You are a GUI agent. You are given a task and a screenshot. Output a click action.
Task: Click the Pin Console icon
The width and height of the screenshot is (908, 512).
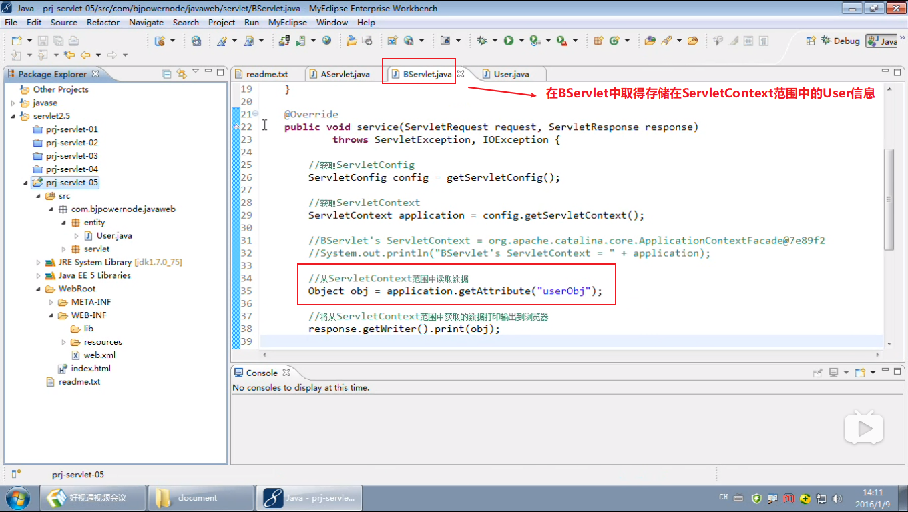point(817,373)
